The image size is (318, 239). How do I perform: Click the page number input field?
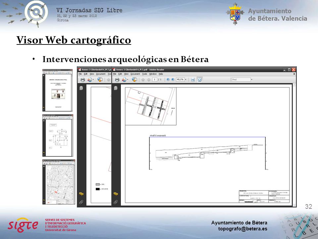[155, 80]
